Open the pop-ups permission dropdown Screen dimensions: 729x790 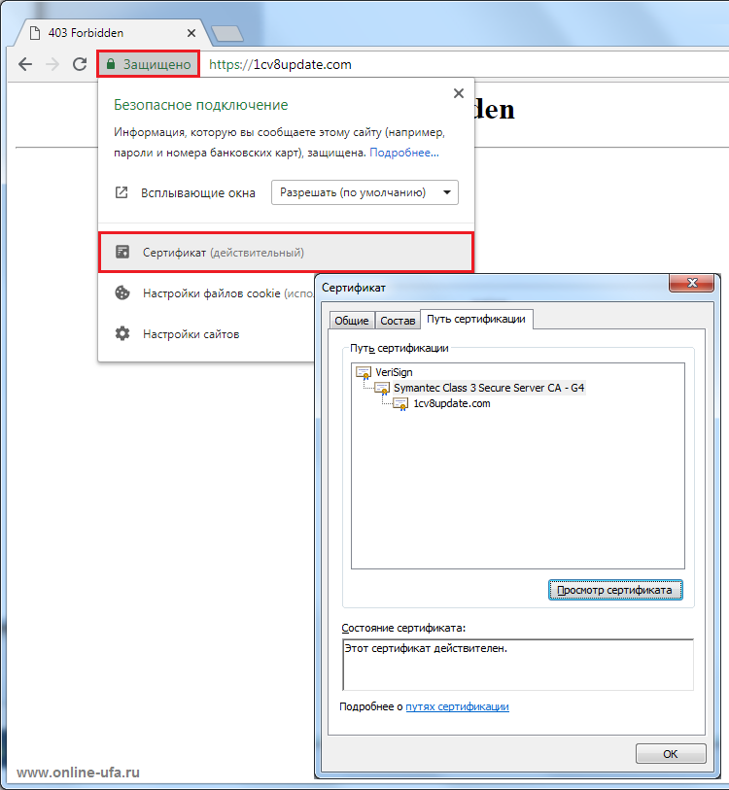tap(364, 192)
